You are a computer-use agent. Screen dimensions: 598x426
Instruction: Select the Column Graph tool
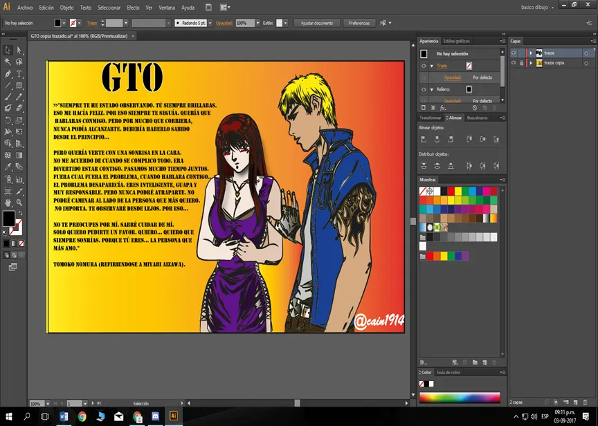click(x=19, y=179)
